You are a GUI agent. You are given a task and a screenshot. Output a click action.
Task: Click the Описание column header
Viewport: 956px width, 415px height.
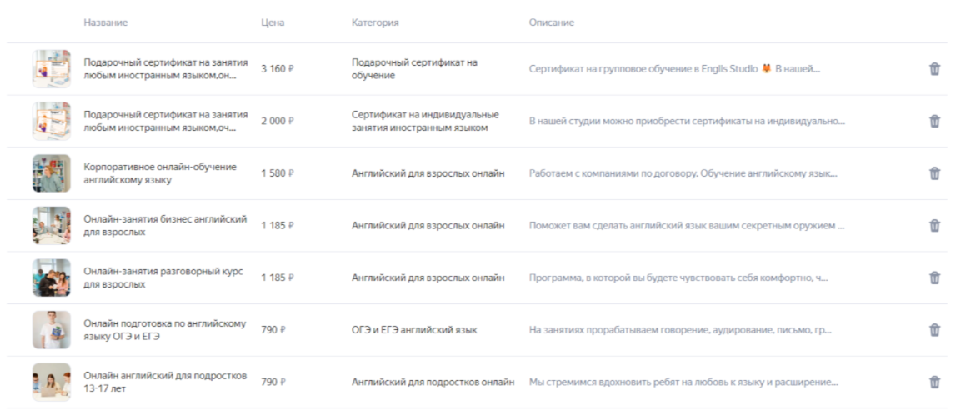(551, 22)
